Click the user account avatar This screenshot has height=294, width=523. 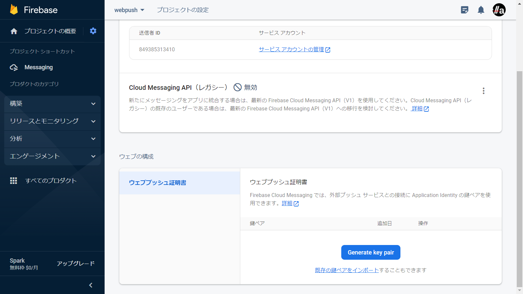[x=499, y=10]
